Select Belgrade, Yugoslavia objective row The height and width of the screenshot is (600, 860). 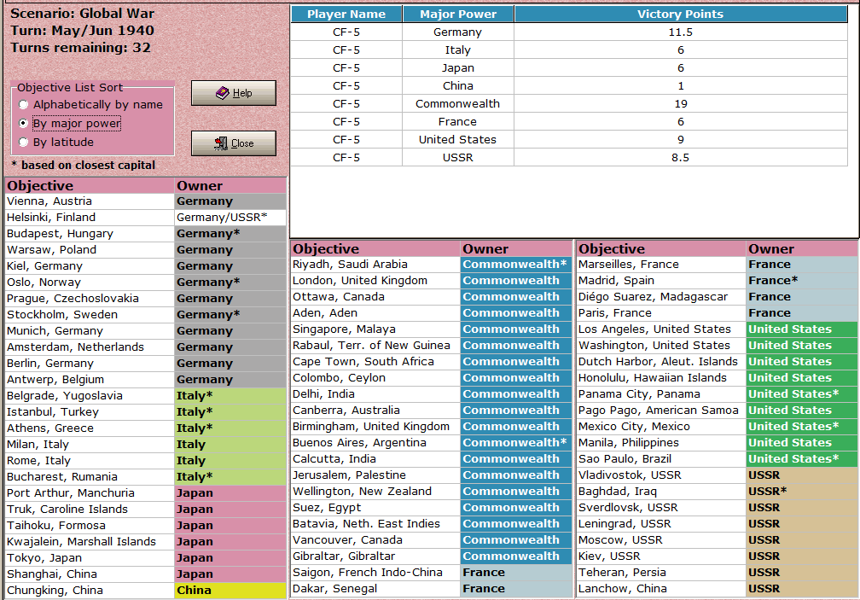click(146, 396)
